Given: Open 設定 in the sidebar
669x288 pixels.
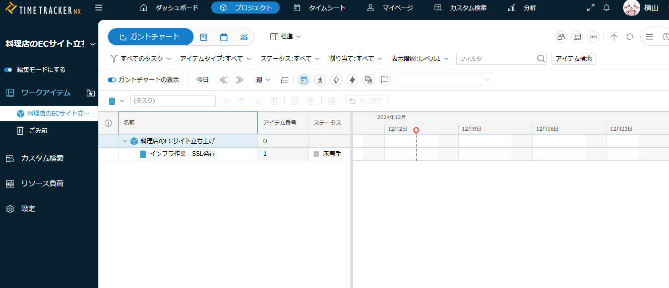Looking at the screenshot, I should click(x=28, y=209).
